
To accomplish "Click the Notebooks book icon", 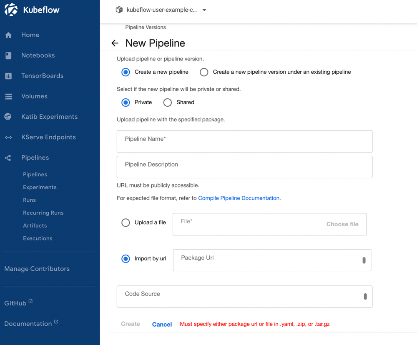I will (8, 55).
